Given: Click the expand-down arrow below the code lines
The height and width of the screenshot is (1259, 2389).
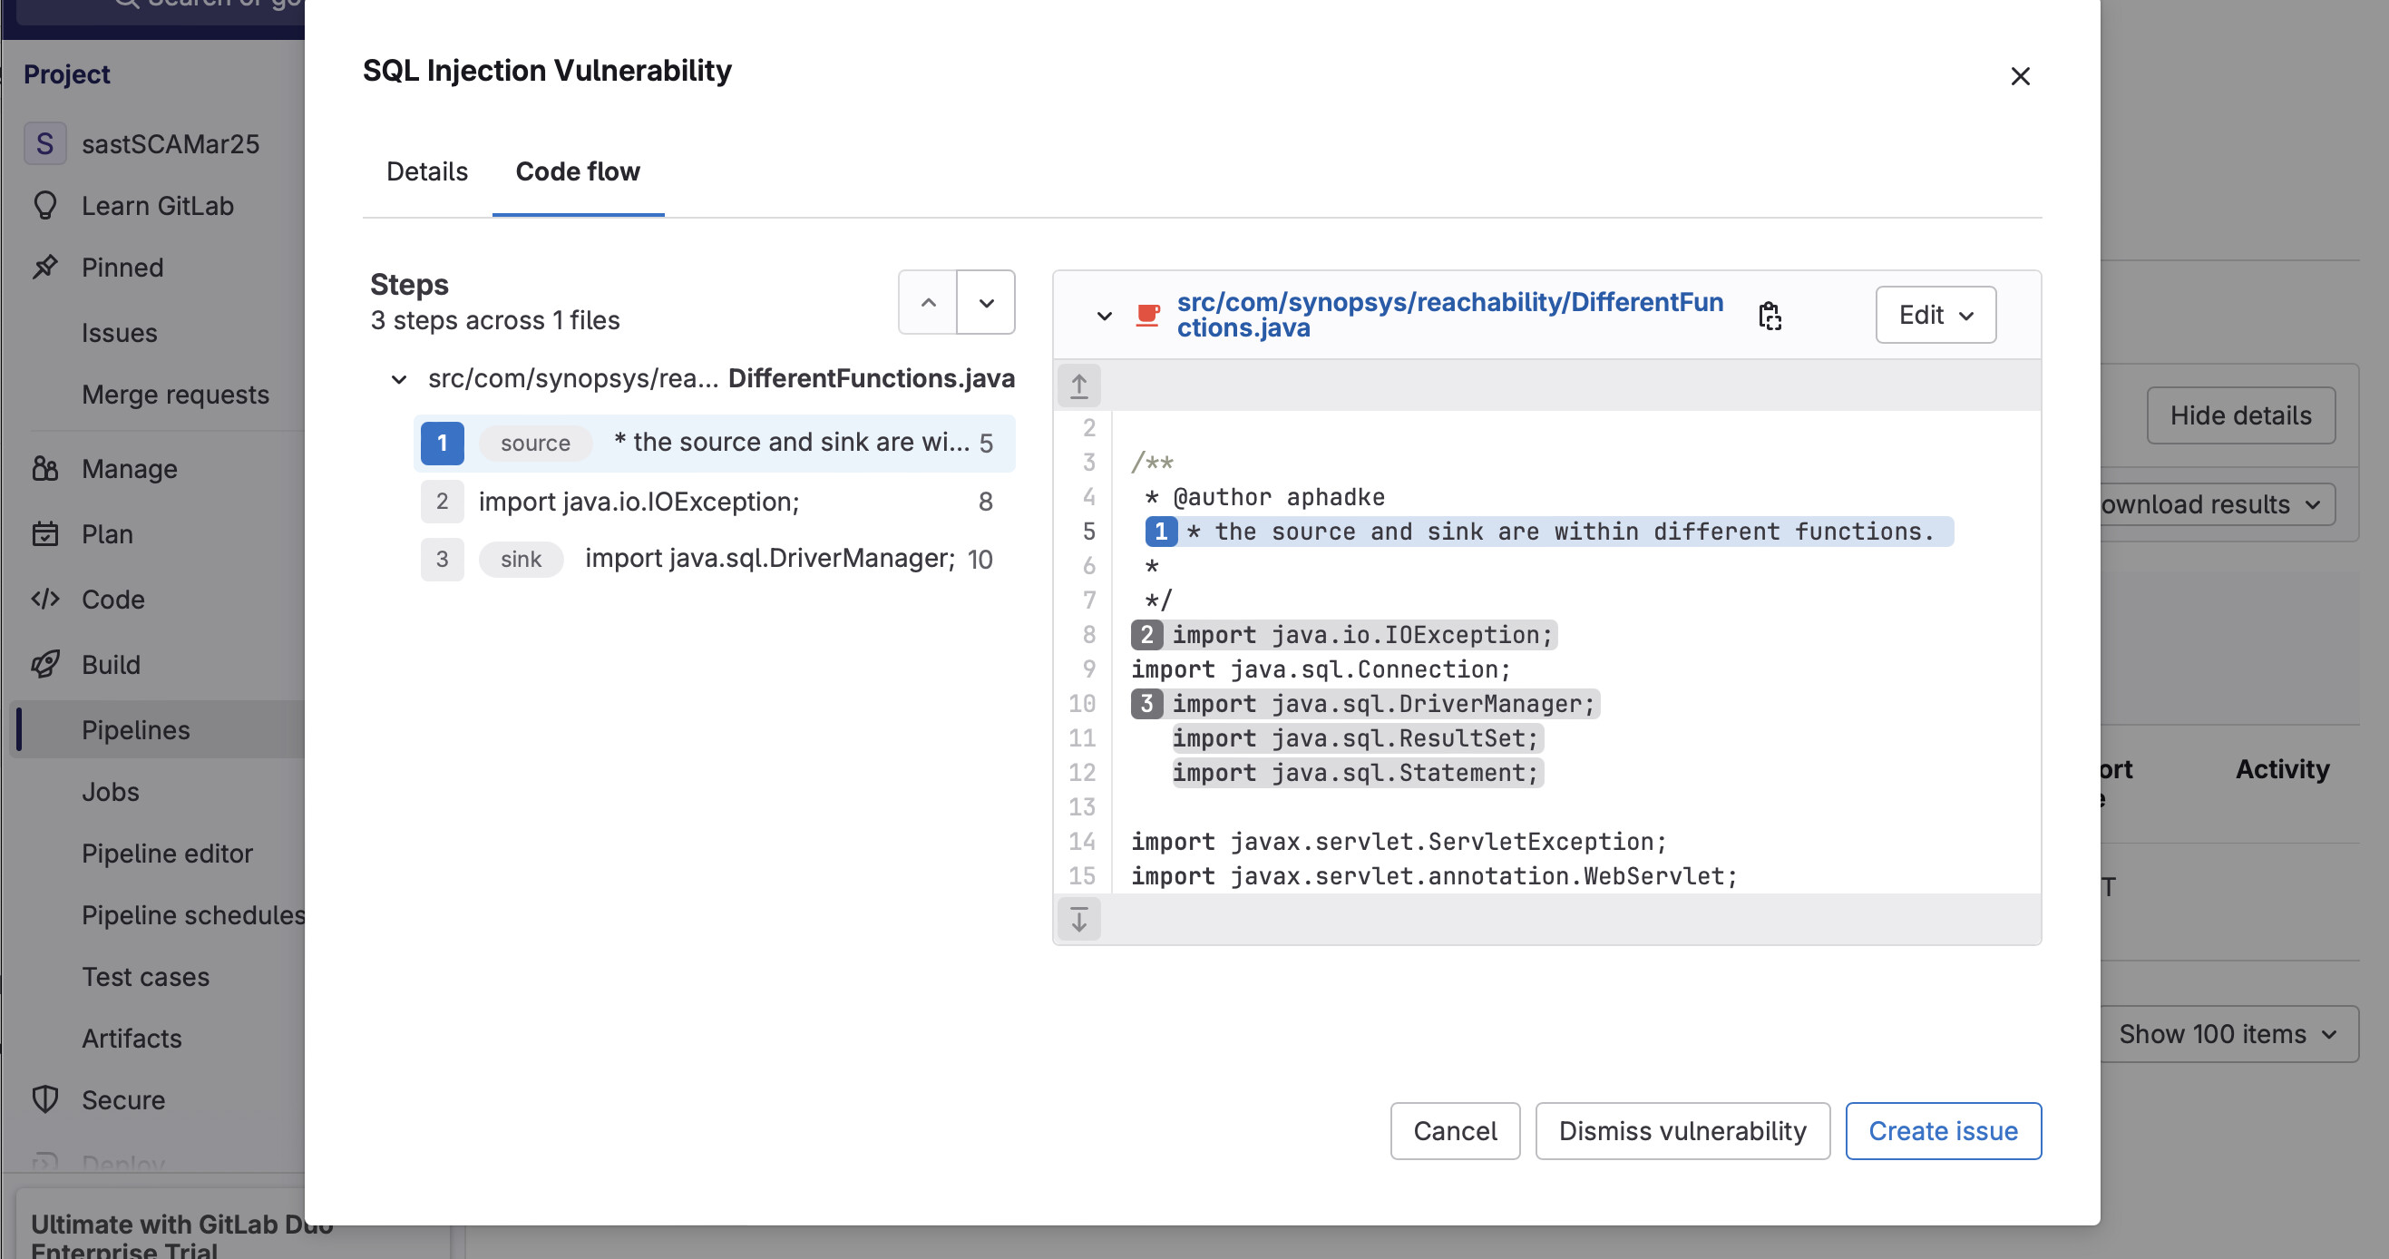Looking at the screenshot, I should click(1078, 920).
